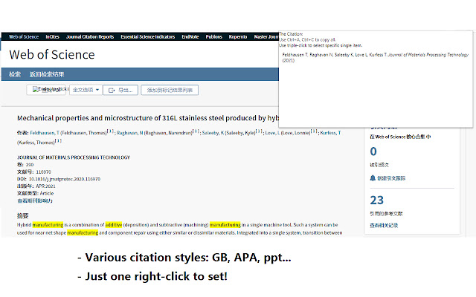Viewport: 476px width, 297px height.
Task: Click the export icon beside 导出
Action: click(112, 91)
